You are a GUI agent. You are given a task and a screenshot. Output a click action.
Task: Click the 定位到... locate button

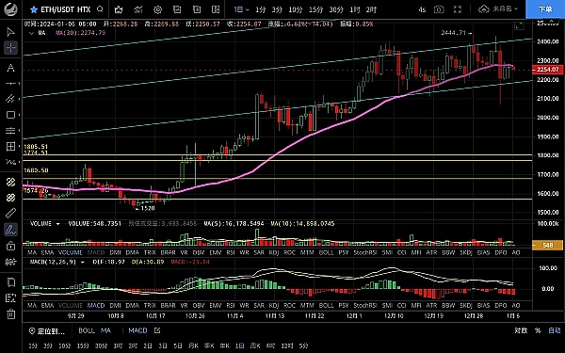[47, 331]
